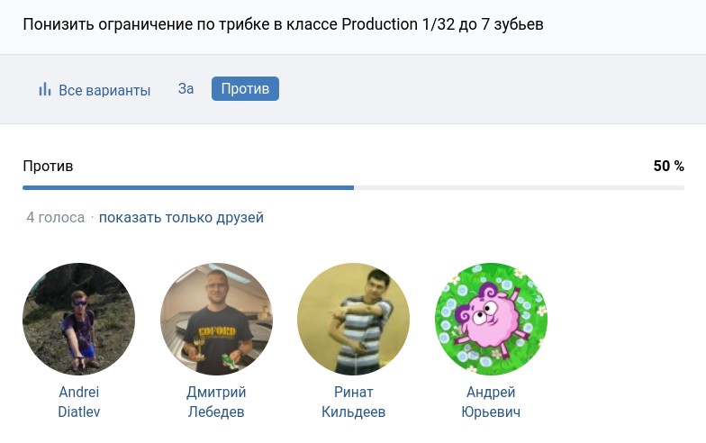Click the 50 % result value
The image size is (706, 443).
pos(668,166)
